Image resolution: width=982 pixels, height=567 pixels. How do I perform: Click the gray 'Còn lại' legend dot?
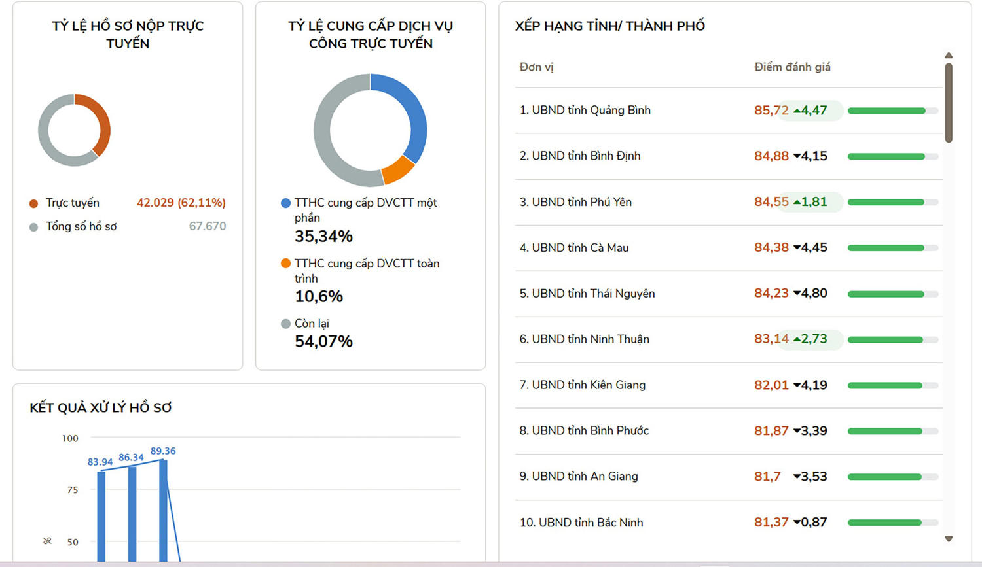click(285, 324)
